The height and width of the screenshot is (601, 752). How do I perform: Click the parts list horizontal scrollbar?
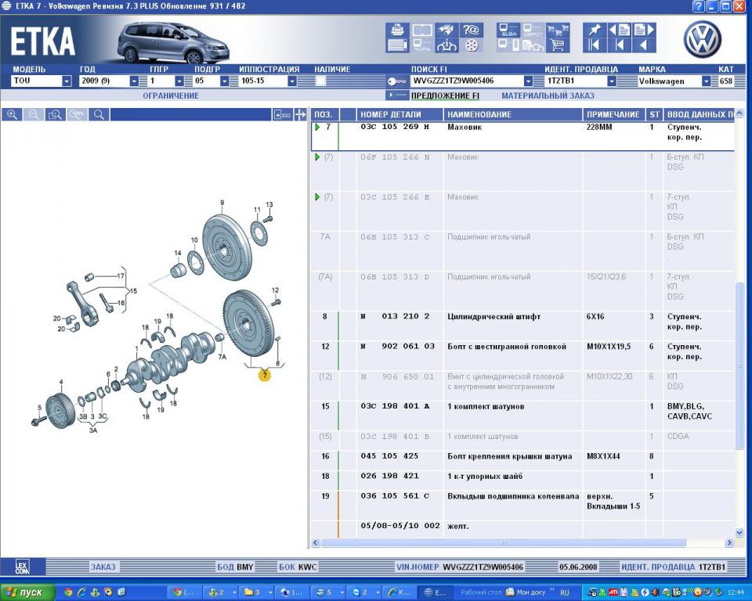pos(504,542)
